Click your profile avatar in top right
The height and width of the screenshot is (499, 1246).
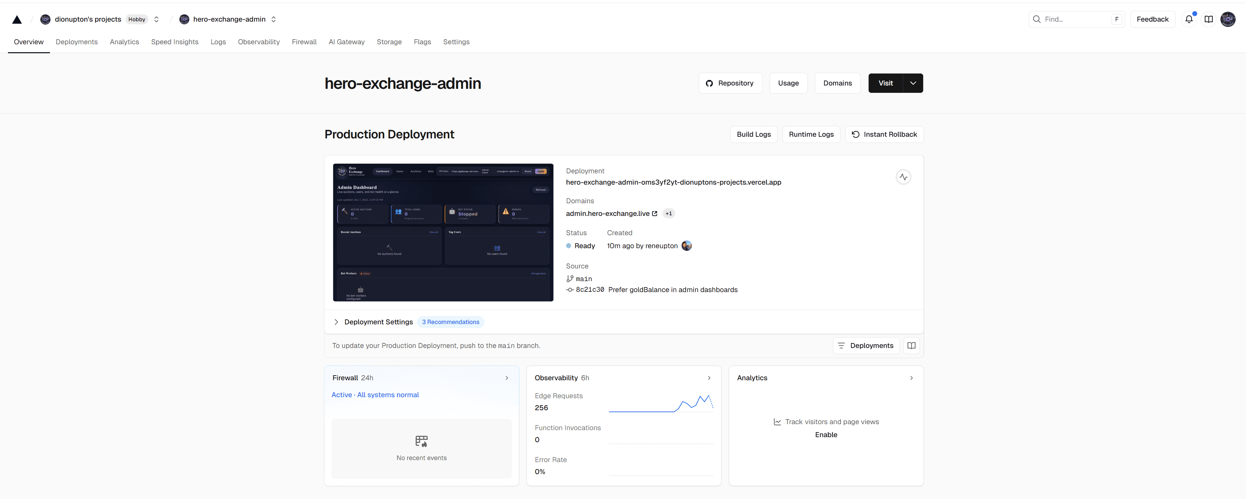point(1228,19)
